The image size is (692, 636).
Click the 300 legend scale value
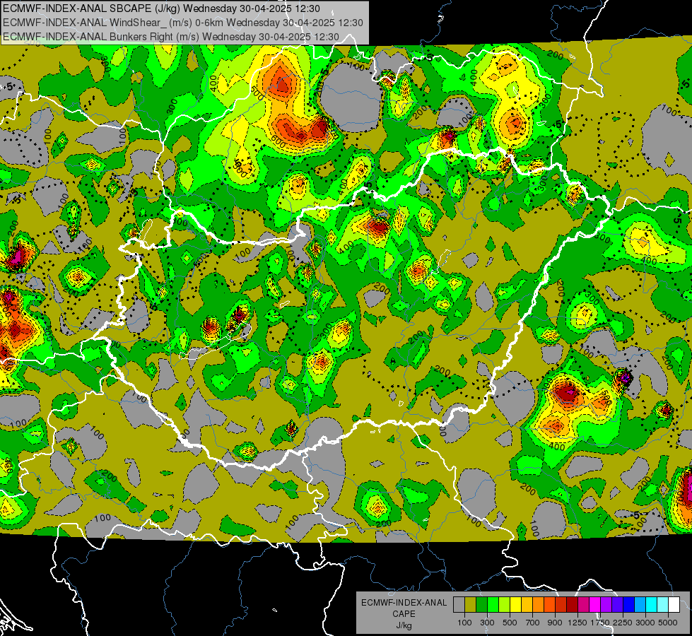point(487,623)
